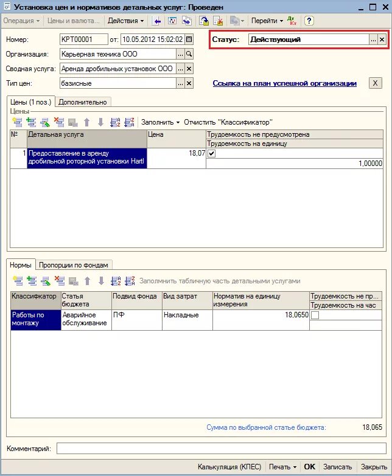The width and height of the screenshot is (392, 476).
Task: Click the copy-based-on document toolbar icon
Action: tap(187, 21)
